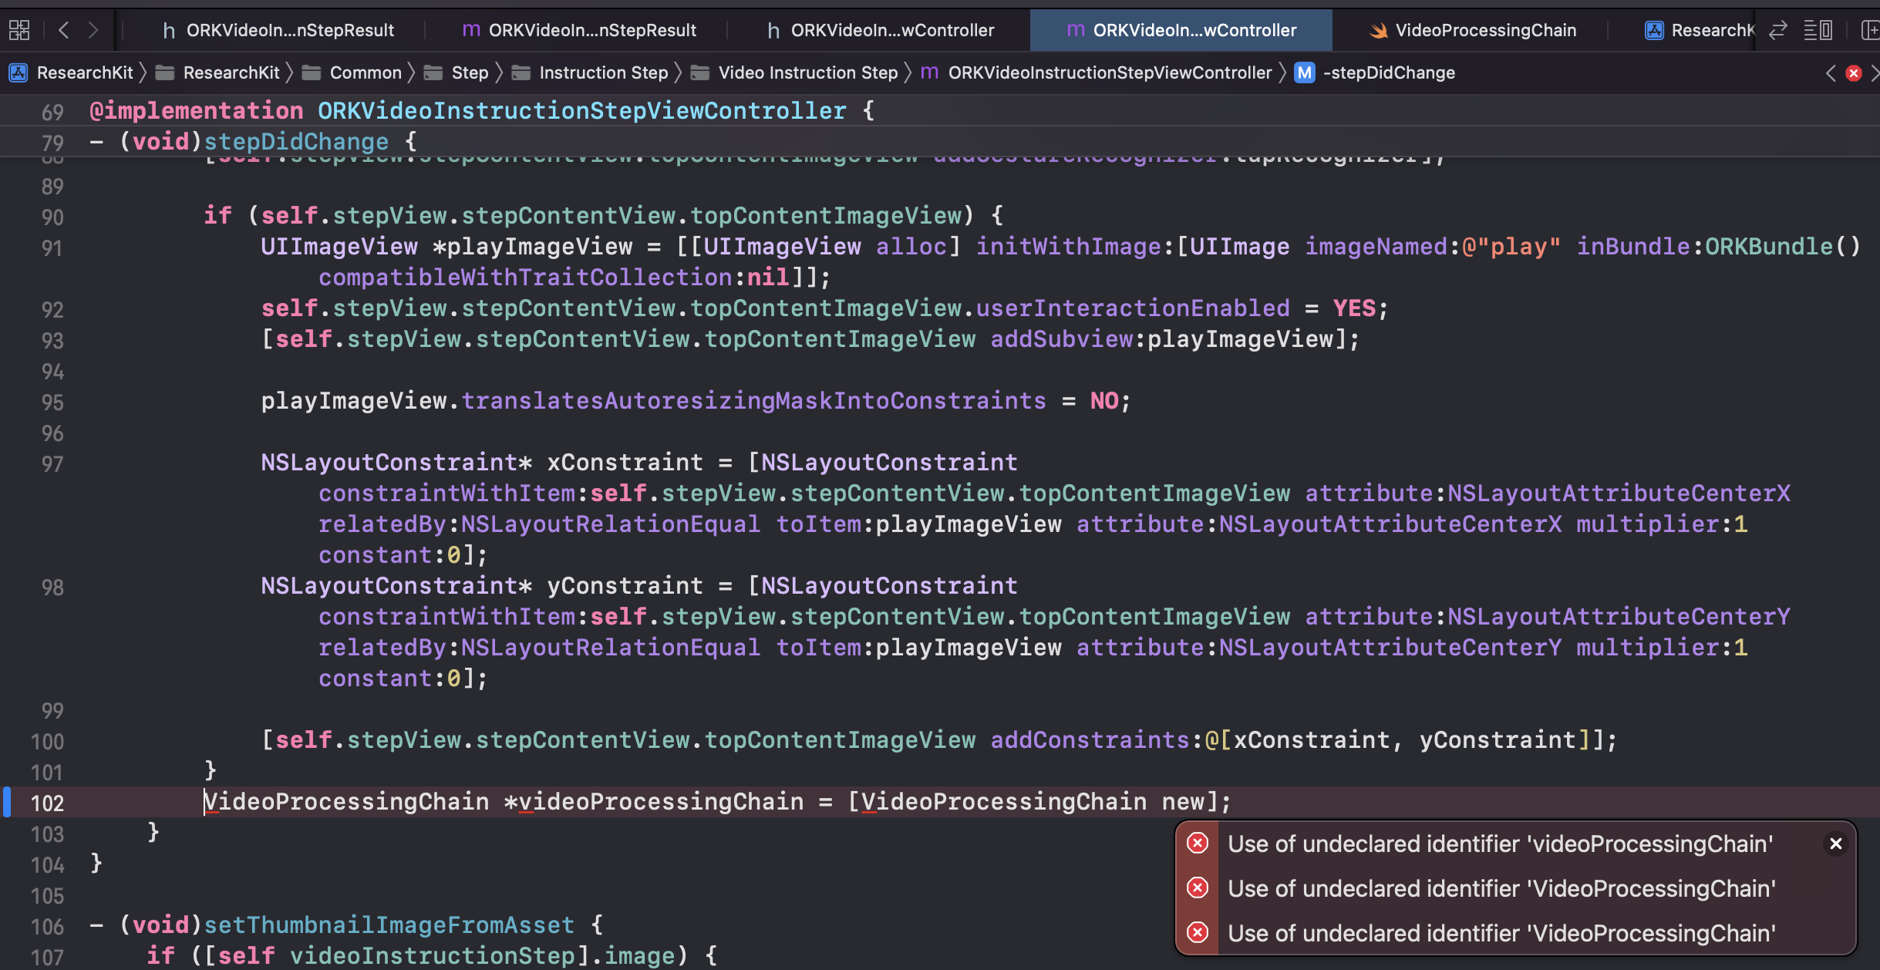Image resolution: width=1880 pixels, height=970 pixels.
Task: Open the Video Instruction Step folder breadcrumb
Action: point(807,72)
